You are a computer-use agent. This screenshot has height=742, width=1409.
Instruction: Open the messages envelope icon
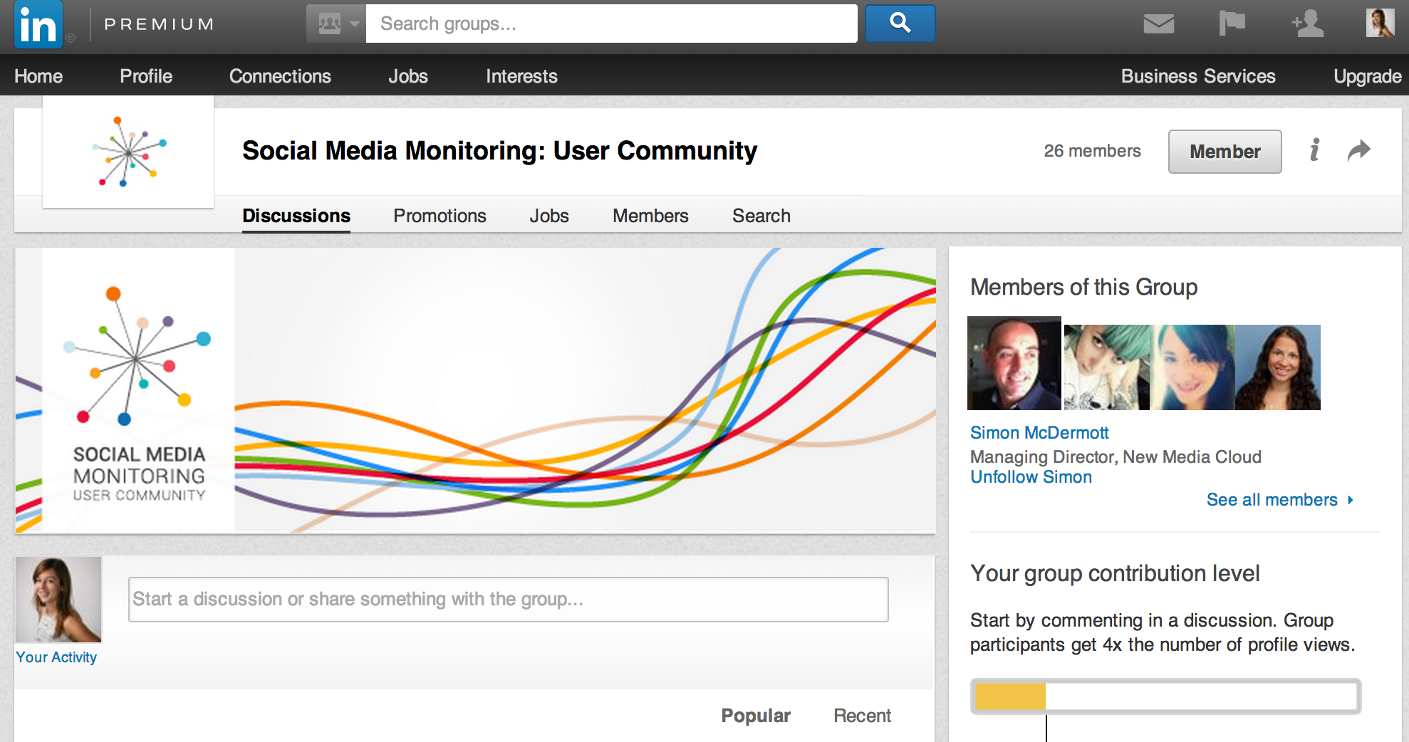pos(1159,23)
